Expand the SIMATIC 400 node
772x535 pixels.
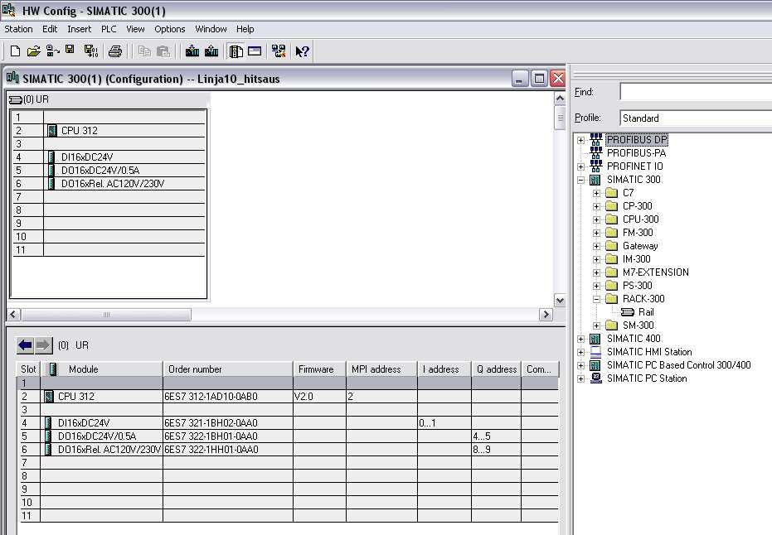tap(581, 340)
